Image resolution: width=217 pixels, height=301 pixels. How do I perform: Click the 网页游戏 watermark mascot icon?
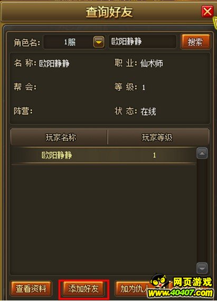click(160, 281)
